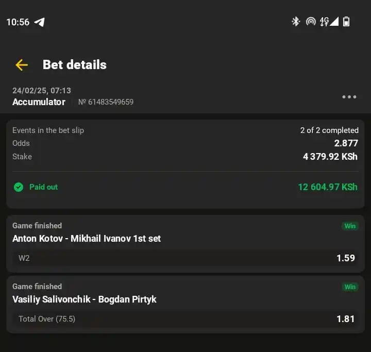Tap the Bluetooth status icon
The image size is (371, 352).
(x=296, y=22)
